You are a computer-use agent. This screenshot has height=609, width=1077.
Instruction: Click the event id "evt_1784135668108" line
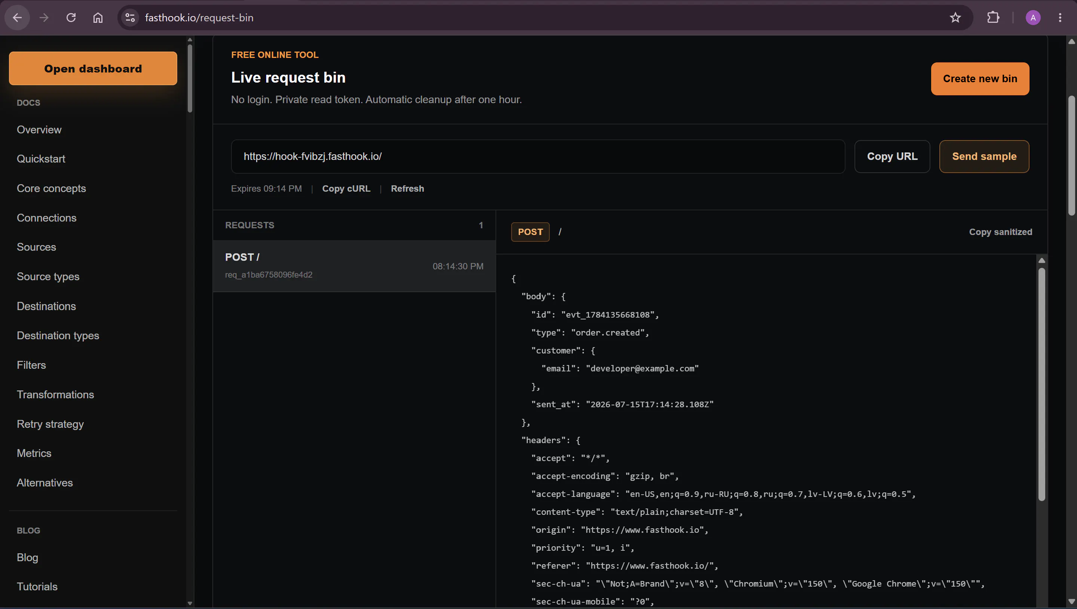595,315
